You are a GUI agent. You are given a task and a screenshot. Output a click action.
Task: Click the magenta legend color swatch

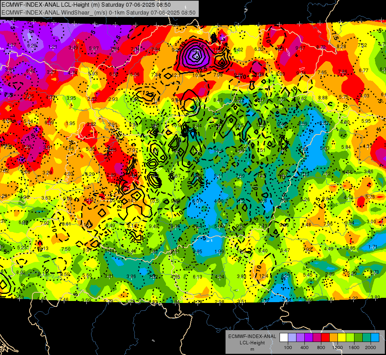(x=317, y=338)
